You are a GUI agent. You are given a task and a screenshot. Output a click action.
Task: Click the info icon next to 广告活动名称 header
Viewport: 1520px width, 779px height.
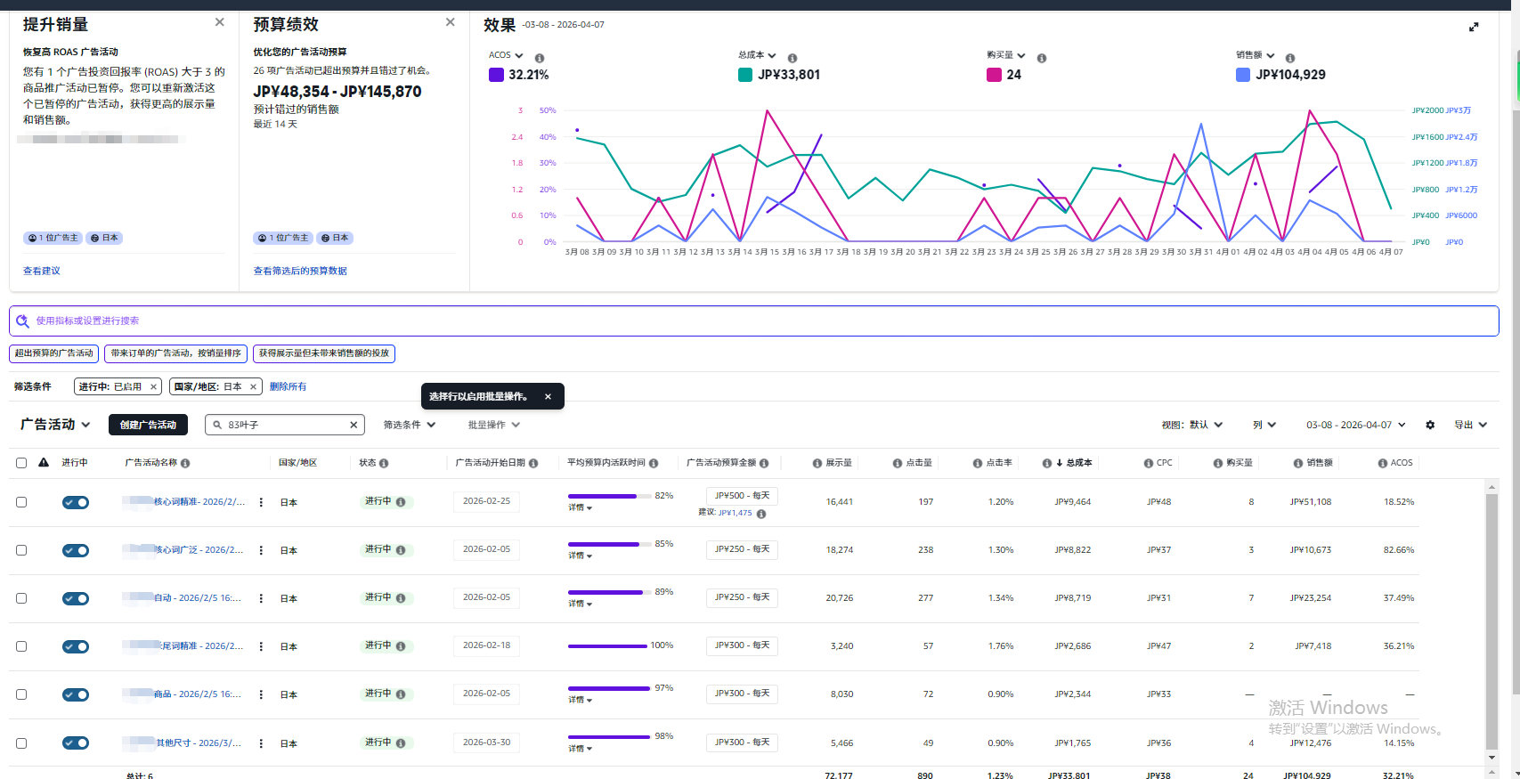coord(185,463)
